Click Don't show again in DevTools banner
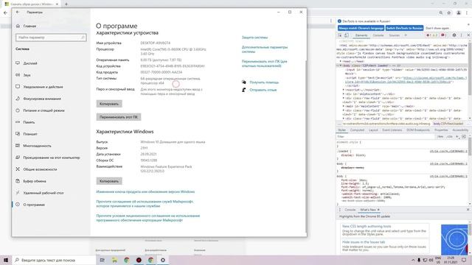The image size is (472, 265). click(x=437, y=28)
